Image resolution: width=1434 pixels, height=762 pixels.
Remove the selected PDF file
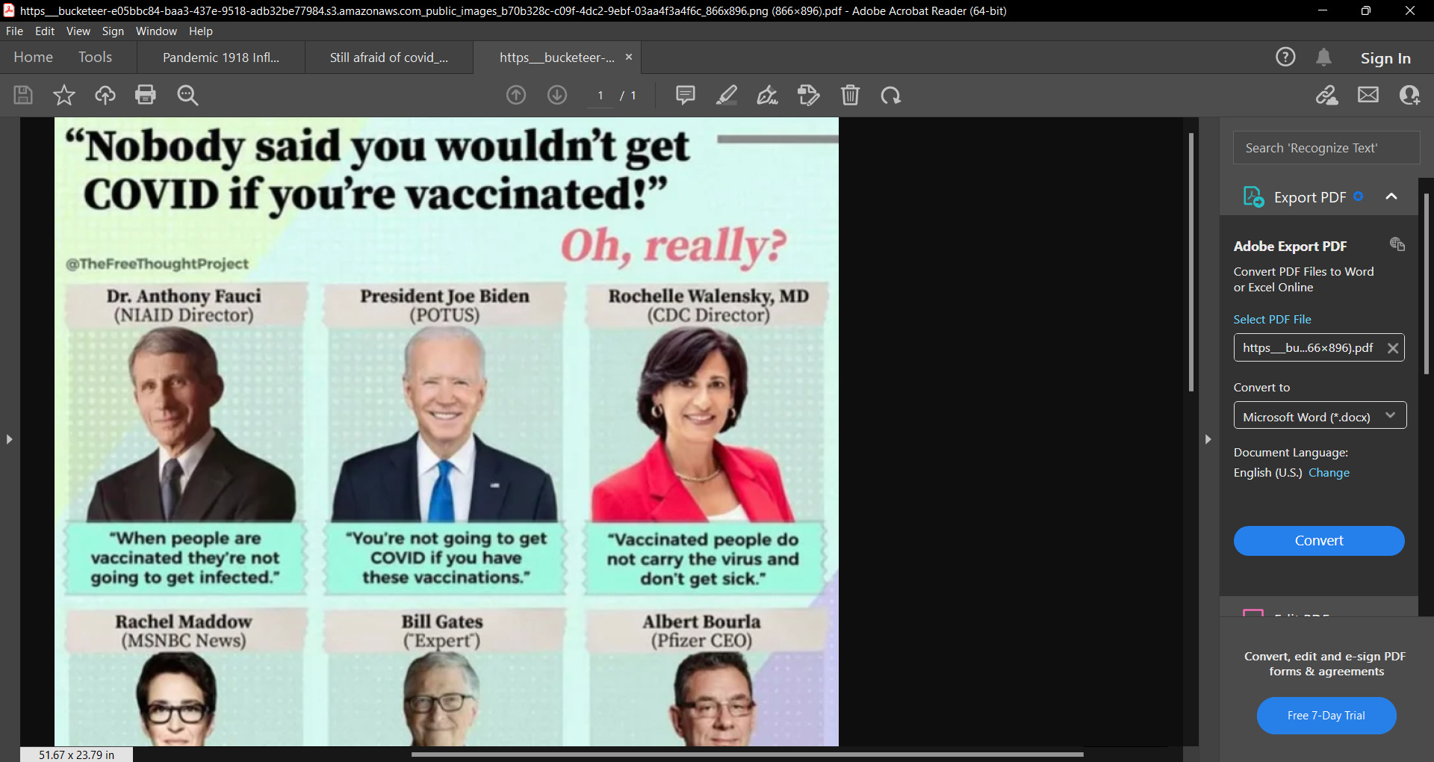point(1393,348)
